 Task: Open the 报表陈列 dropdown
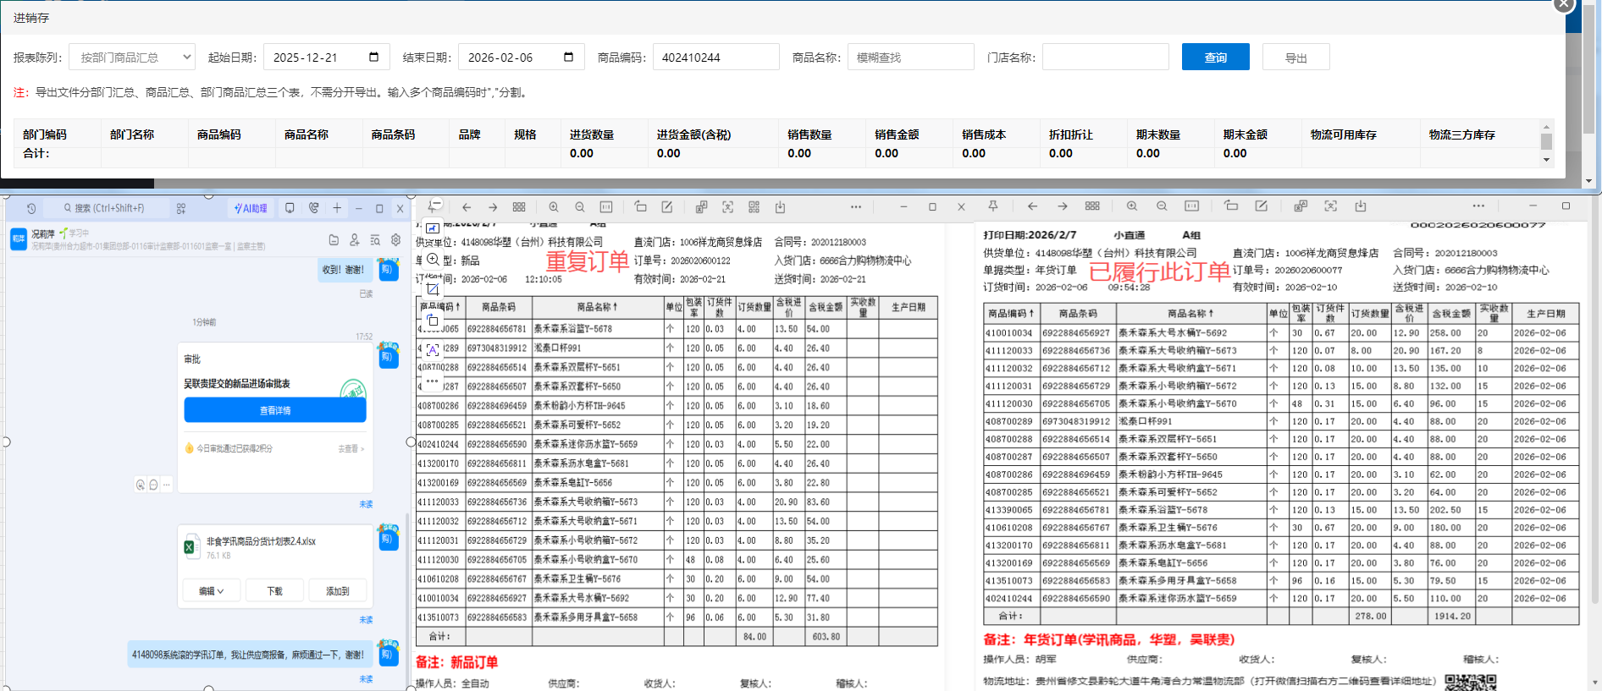pyautogui.click(x=132, y=58)
